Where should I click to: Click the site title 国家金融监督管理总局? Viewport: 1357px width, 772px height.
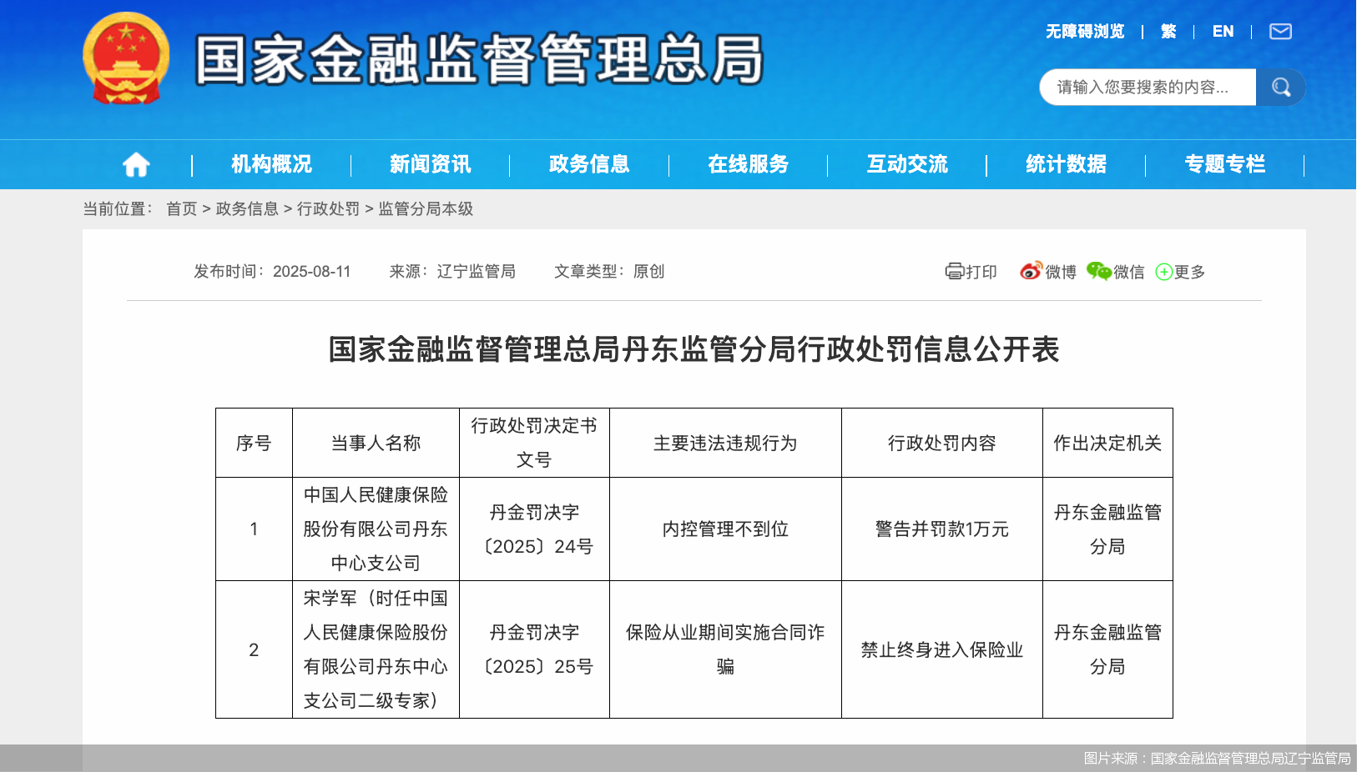[480, 59]
